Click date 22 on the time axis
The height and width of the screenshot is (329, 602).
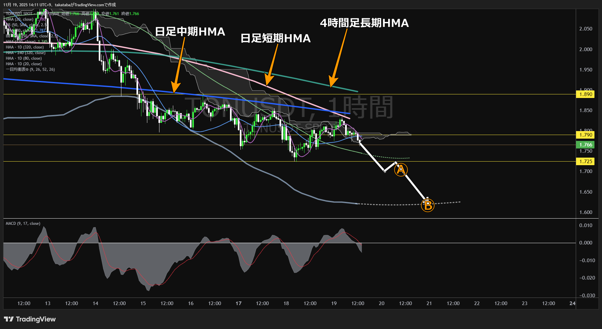477,303
